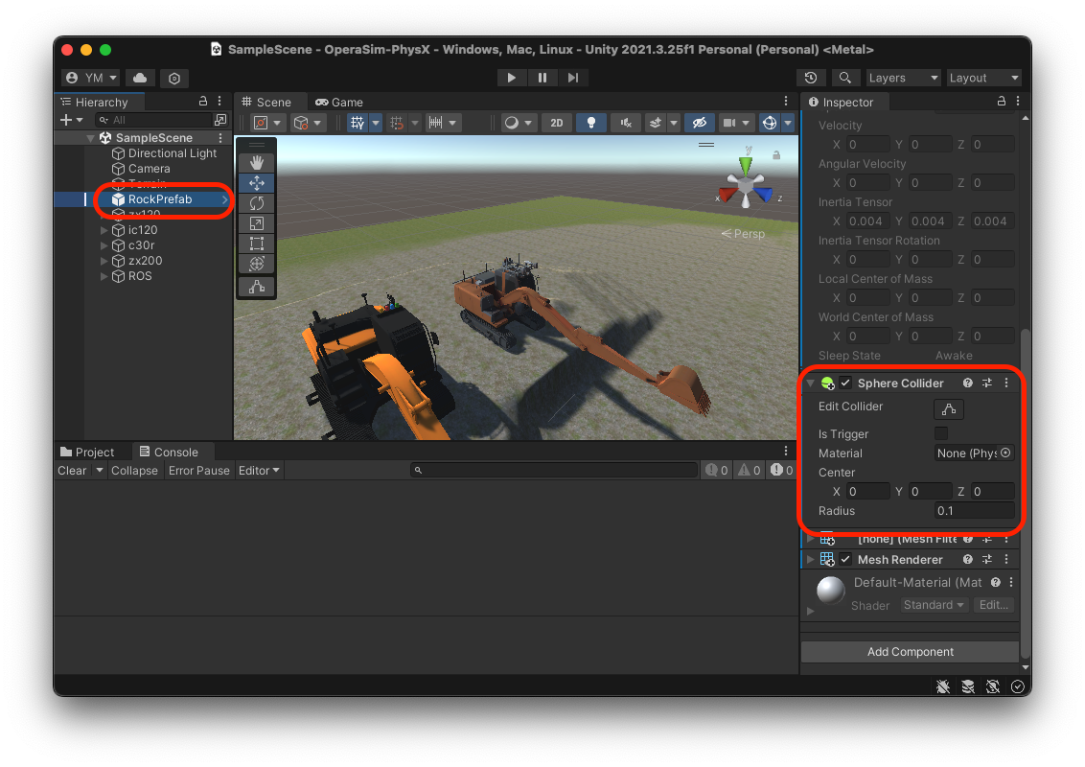The width and height of the screenshot is (1085, 767).
Task: Check the Is Trigger checkbox
Action: coord(941,433)
